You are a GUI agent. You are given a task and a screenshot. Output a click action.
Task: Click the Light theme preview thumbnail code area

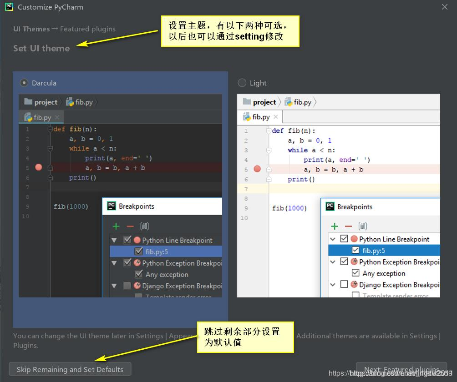338,196
